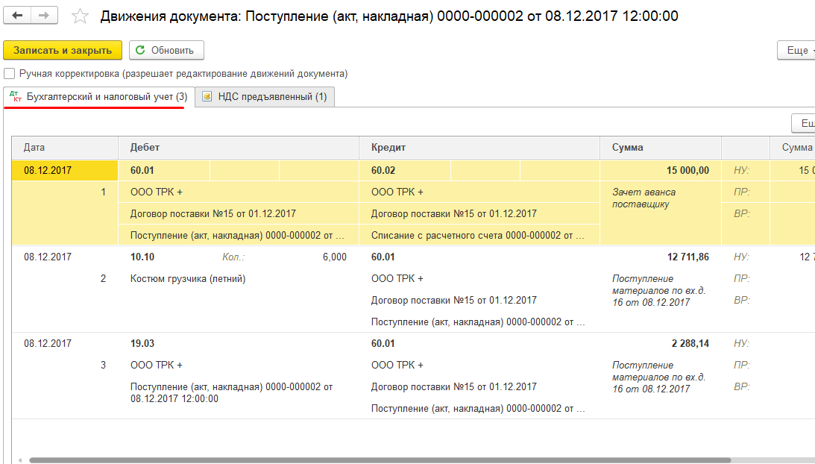Click the ПР: label in row 2
The width and height of the screenshot is (815, 464).
[x=741, y=279]
